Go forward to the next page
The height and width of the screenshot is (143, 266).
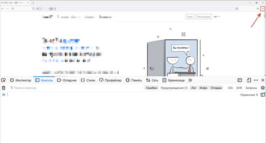coord(7,9)
